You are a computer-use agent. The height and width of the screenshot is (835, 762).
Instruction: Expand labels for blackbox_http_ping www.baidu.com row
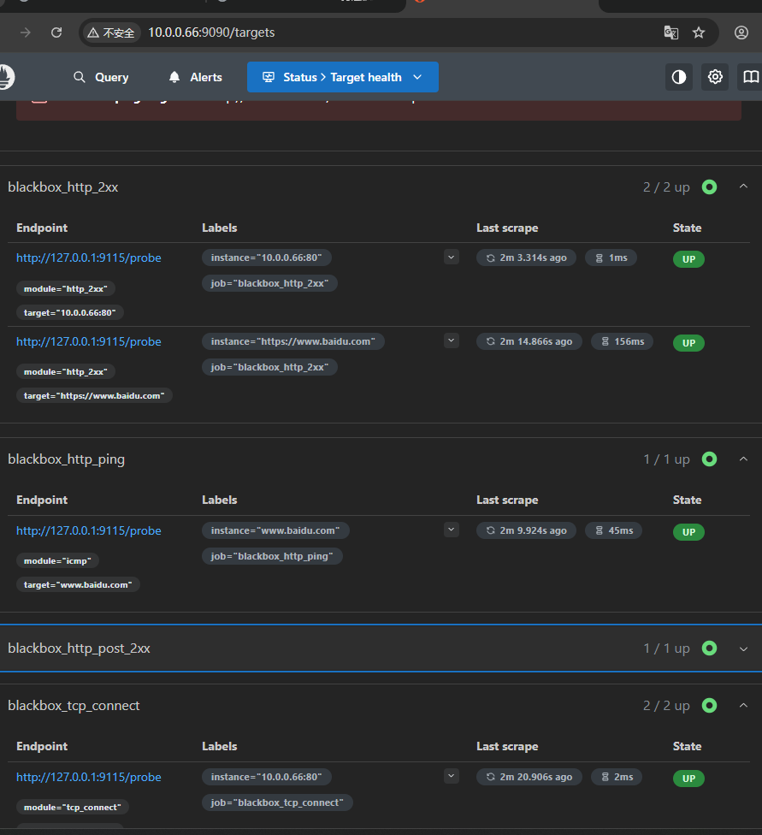click(451, 530)
